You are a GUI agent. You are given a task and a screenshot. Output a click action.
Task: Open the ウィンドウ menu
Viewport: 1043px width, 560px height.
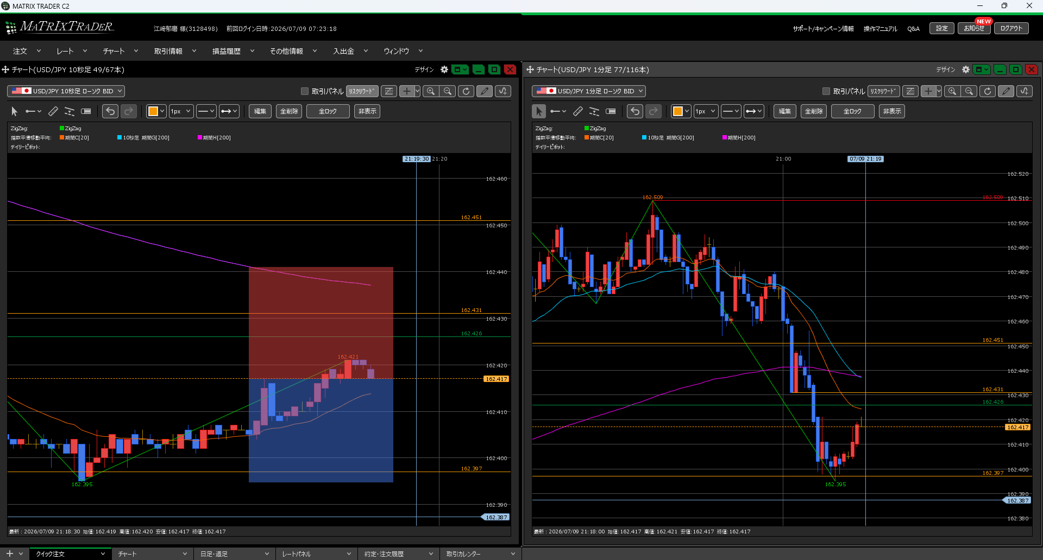click(x=403, y=51)
